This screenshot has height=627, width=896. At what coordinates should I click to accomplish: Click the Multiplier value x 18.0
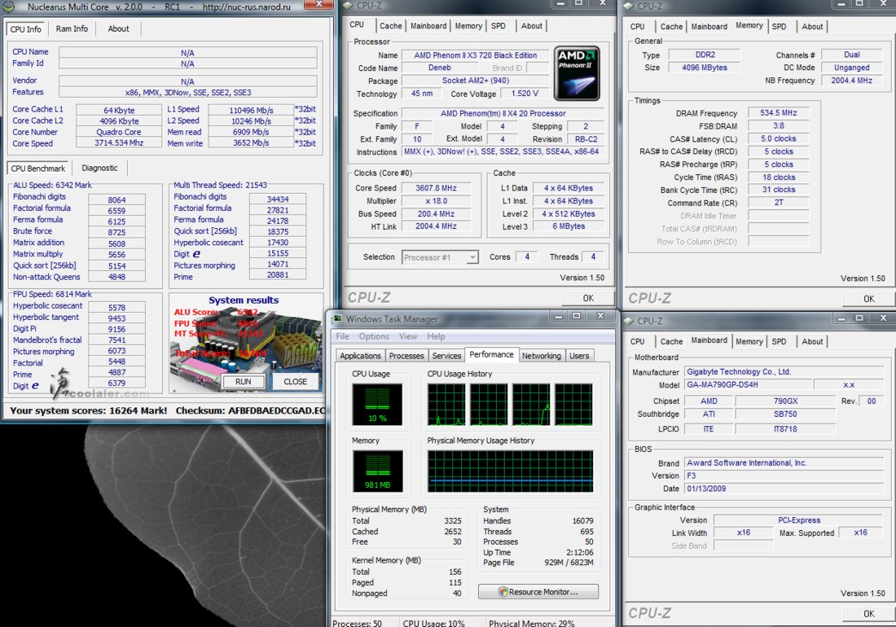[x=436, y=201]
